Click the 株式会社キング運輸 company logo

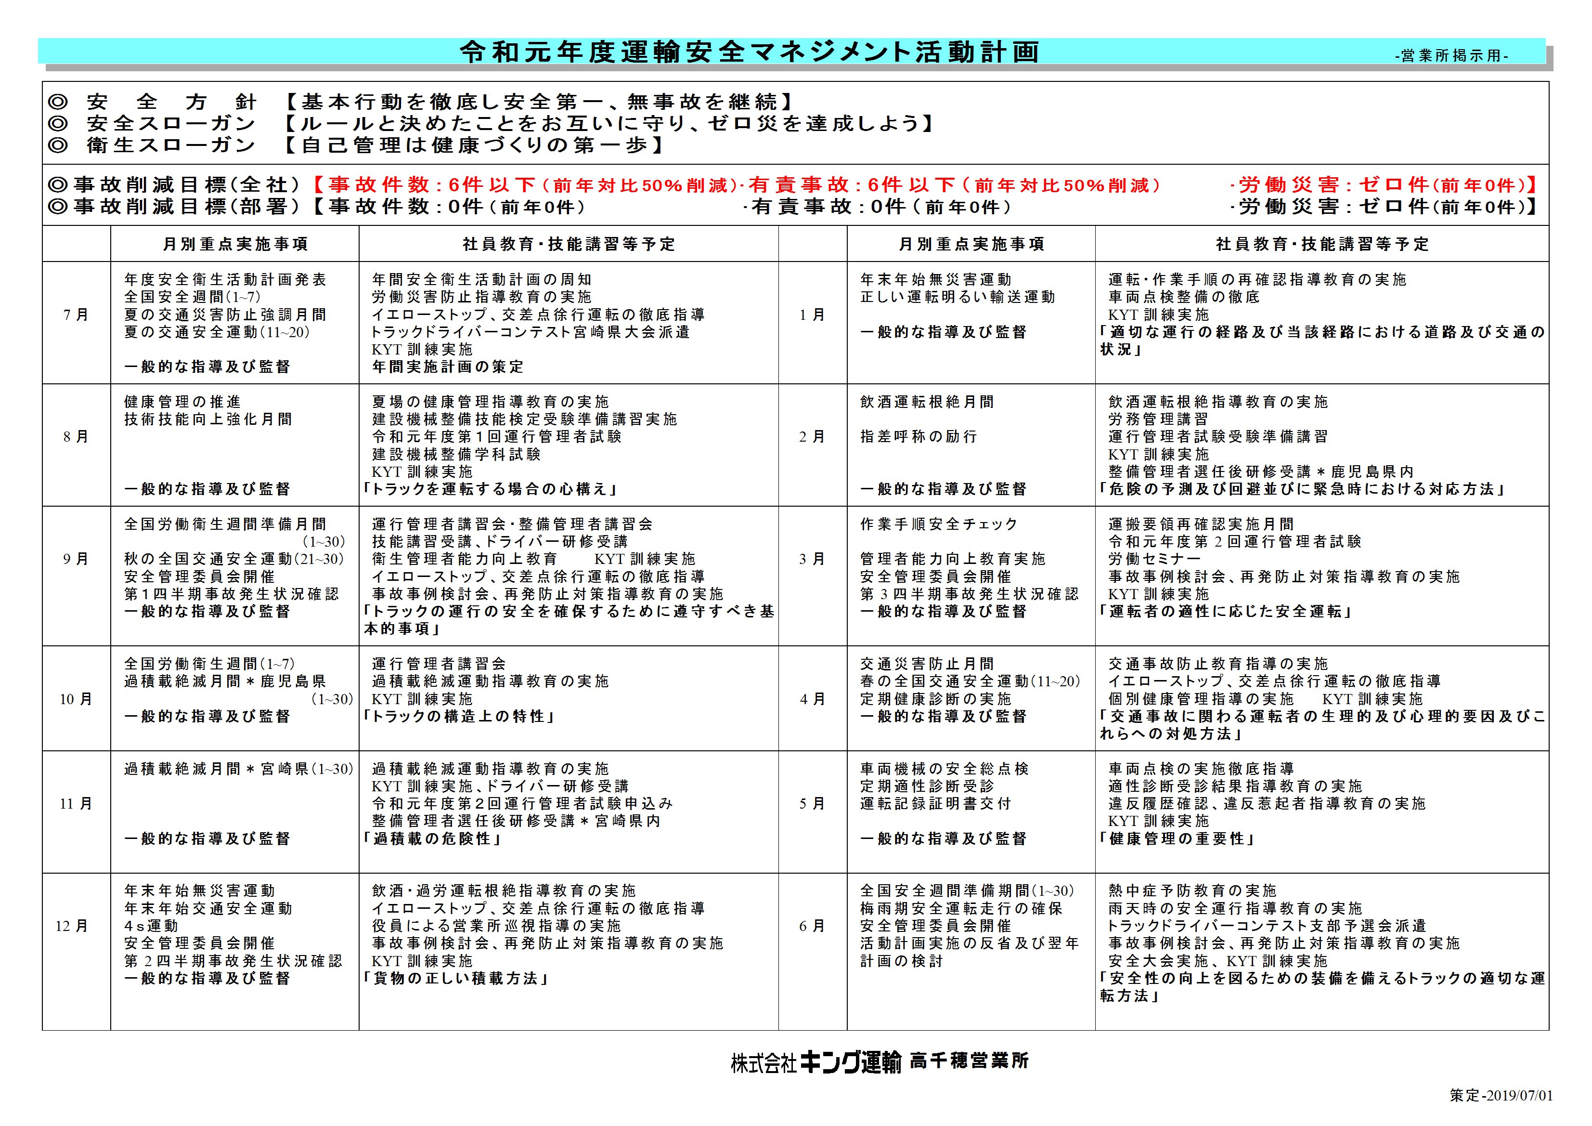coord(816,1062)
